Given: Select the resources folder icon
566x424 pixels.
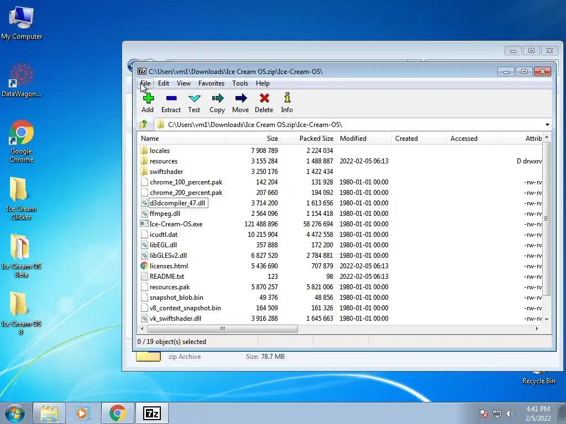Looking at the screenshot, I should [144, 161].
